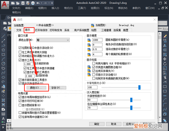Enable 显示图纸背景 checkbox
169x131 pixels.
20,105
